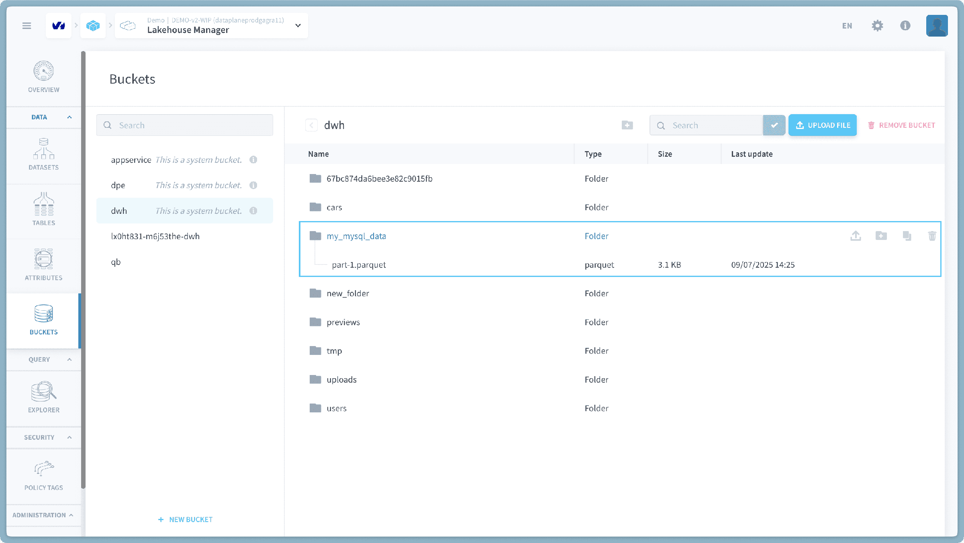The width and height of the screenshot is (964, 543).
Task: Collapse the ADMINISTRATION sidebar section
Action: click(x=44, y=515)
